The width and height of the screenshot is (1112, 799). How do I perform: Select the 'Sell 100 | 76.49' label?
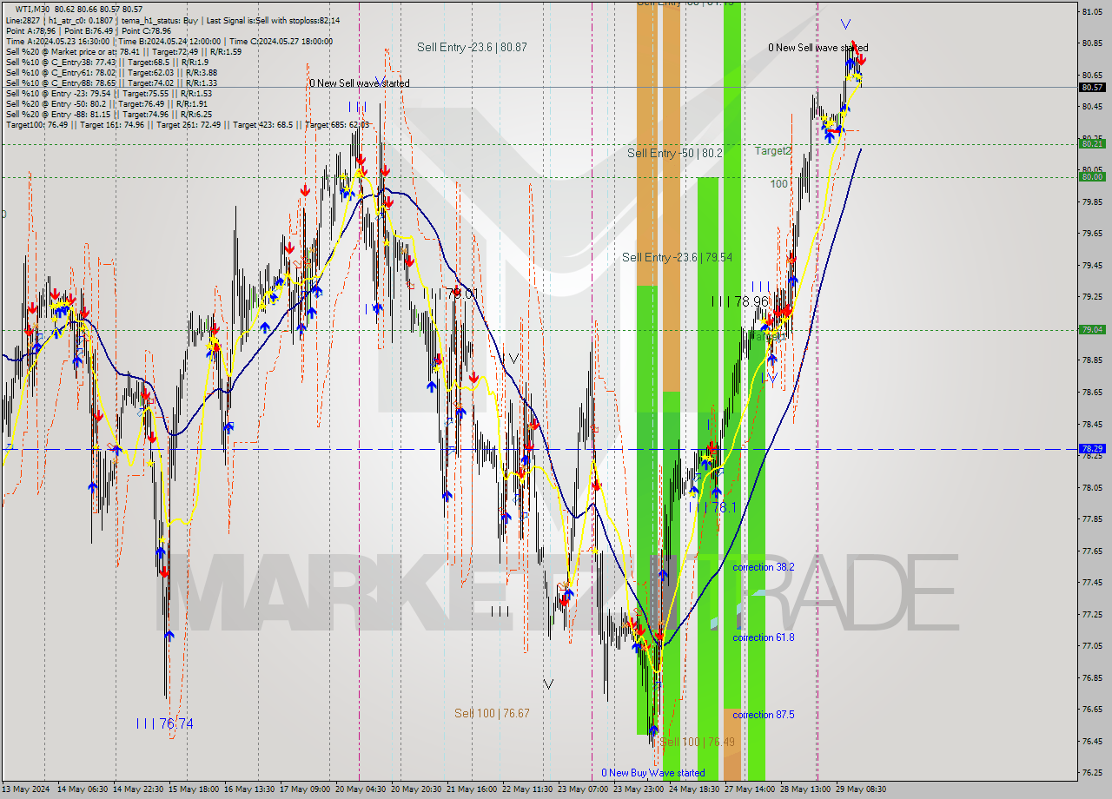pos(697,742)
